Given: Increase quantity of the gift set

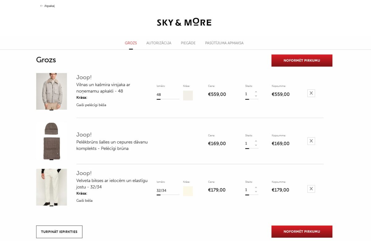Looking at the screenshot, I should pyautogui.click(x=256, y=141).
